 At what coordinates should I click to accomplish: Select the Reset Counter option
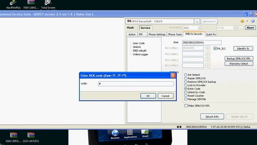click(x=186, y=96)
